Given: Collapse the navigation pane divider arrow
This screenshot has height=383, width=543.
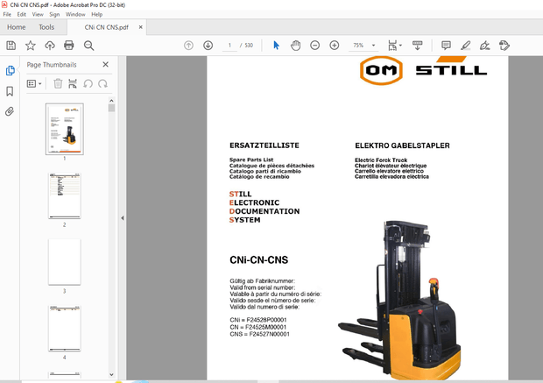Looking at the screenshot, I should (122, 218).
